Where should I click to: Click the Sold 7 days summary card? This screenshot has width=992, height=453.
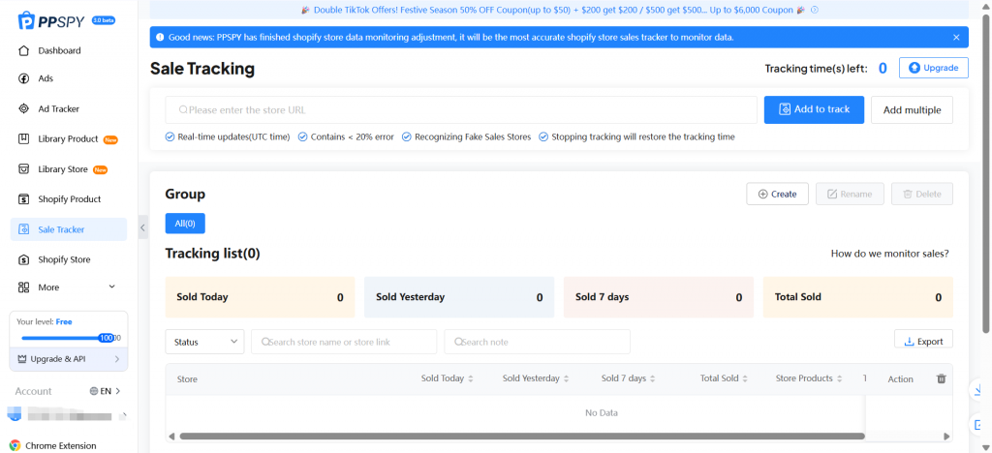coord(659,297)
